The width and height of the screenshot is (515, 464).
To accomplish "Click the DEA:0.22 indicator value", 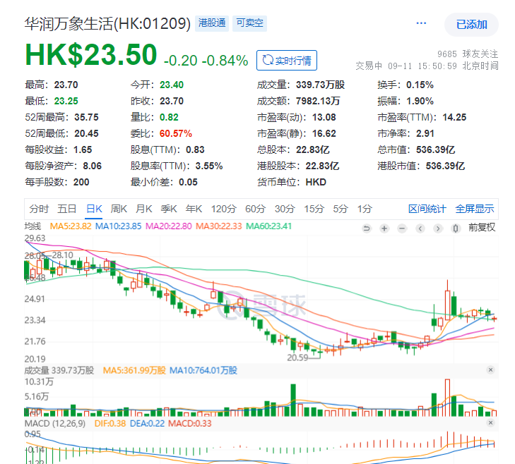I will [147, 423].
